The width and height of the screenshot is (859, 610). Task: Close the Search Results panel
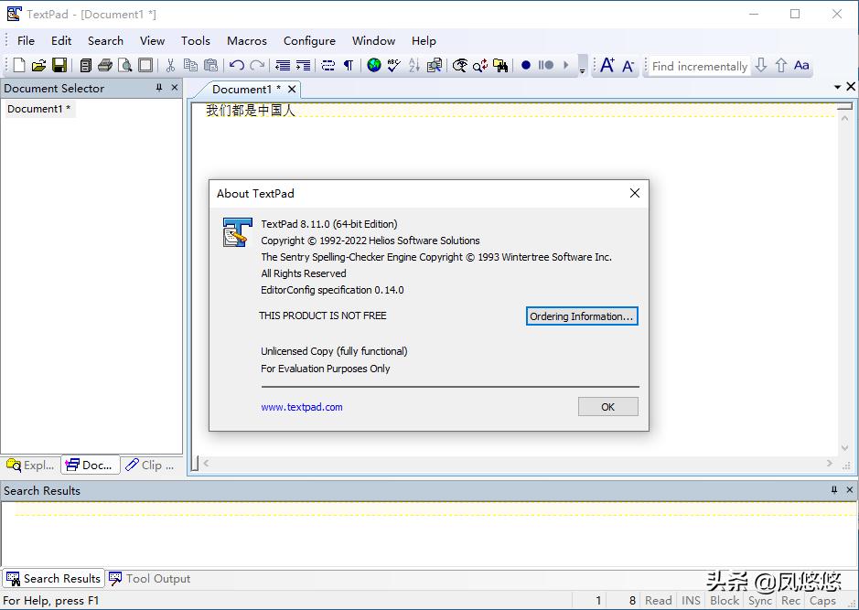[850, 490]
